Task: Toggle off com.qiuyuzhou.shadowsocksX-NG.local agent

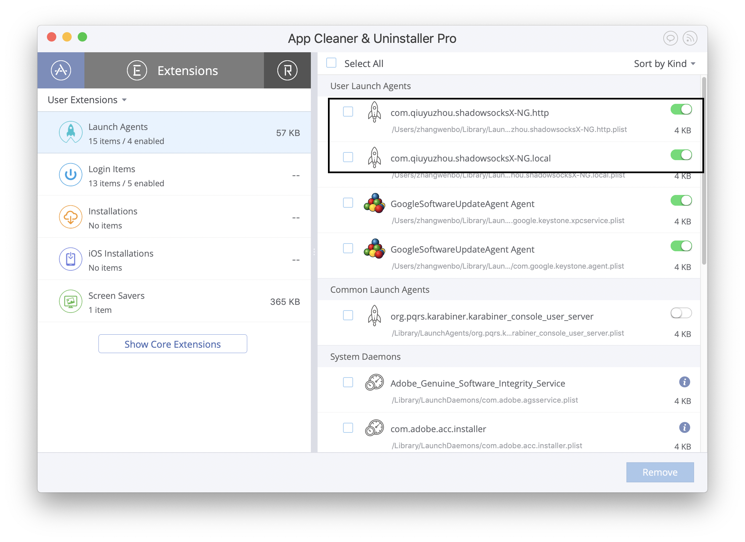Action: 681,155
